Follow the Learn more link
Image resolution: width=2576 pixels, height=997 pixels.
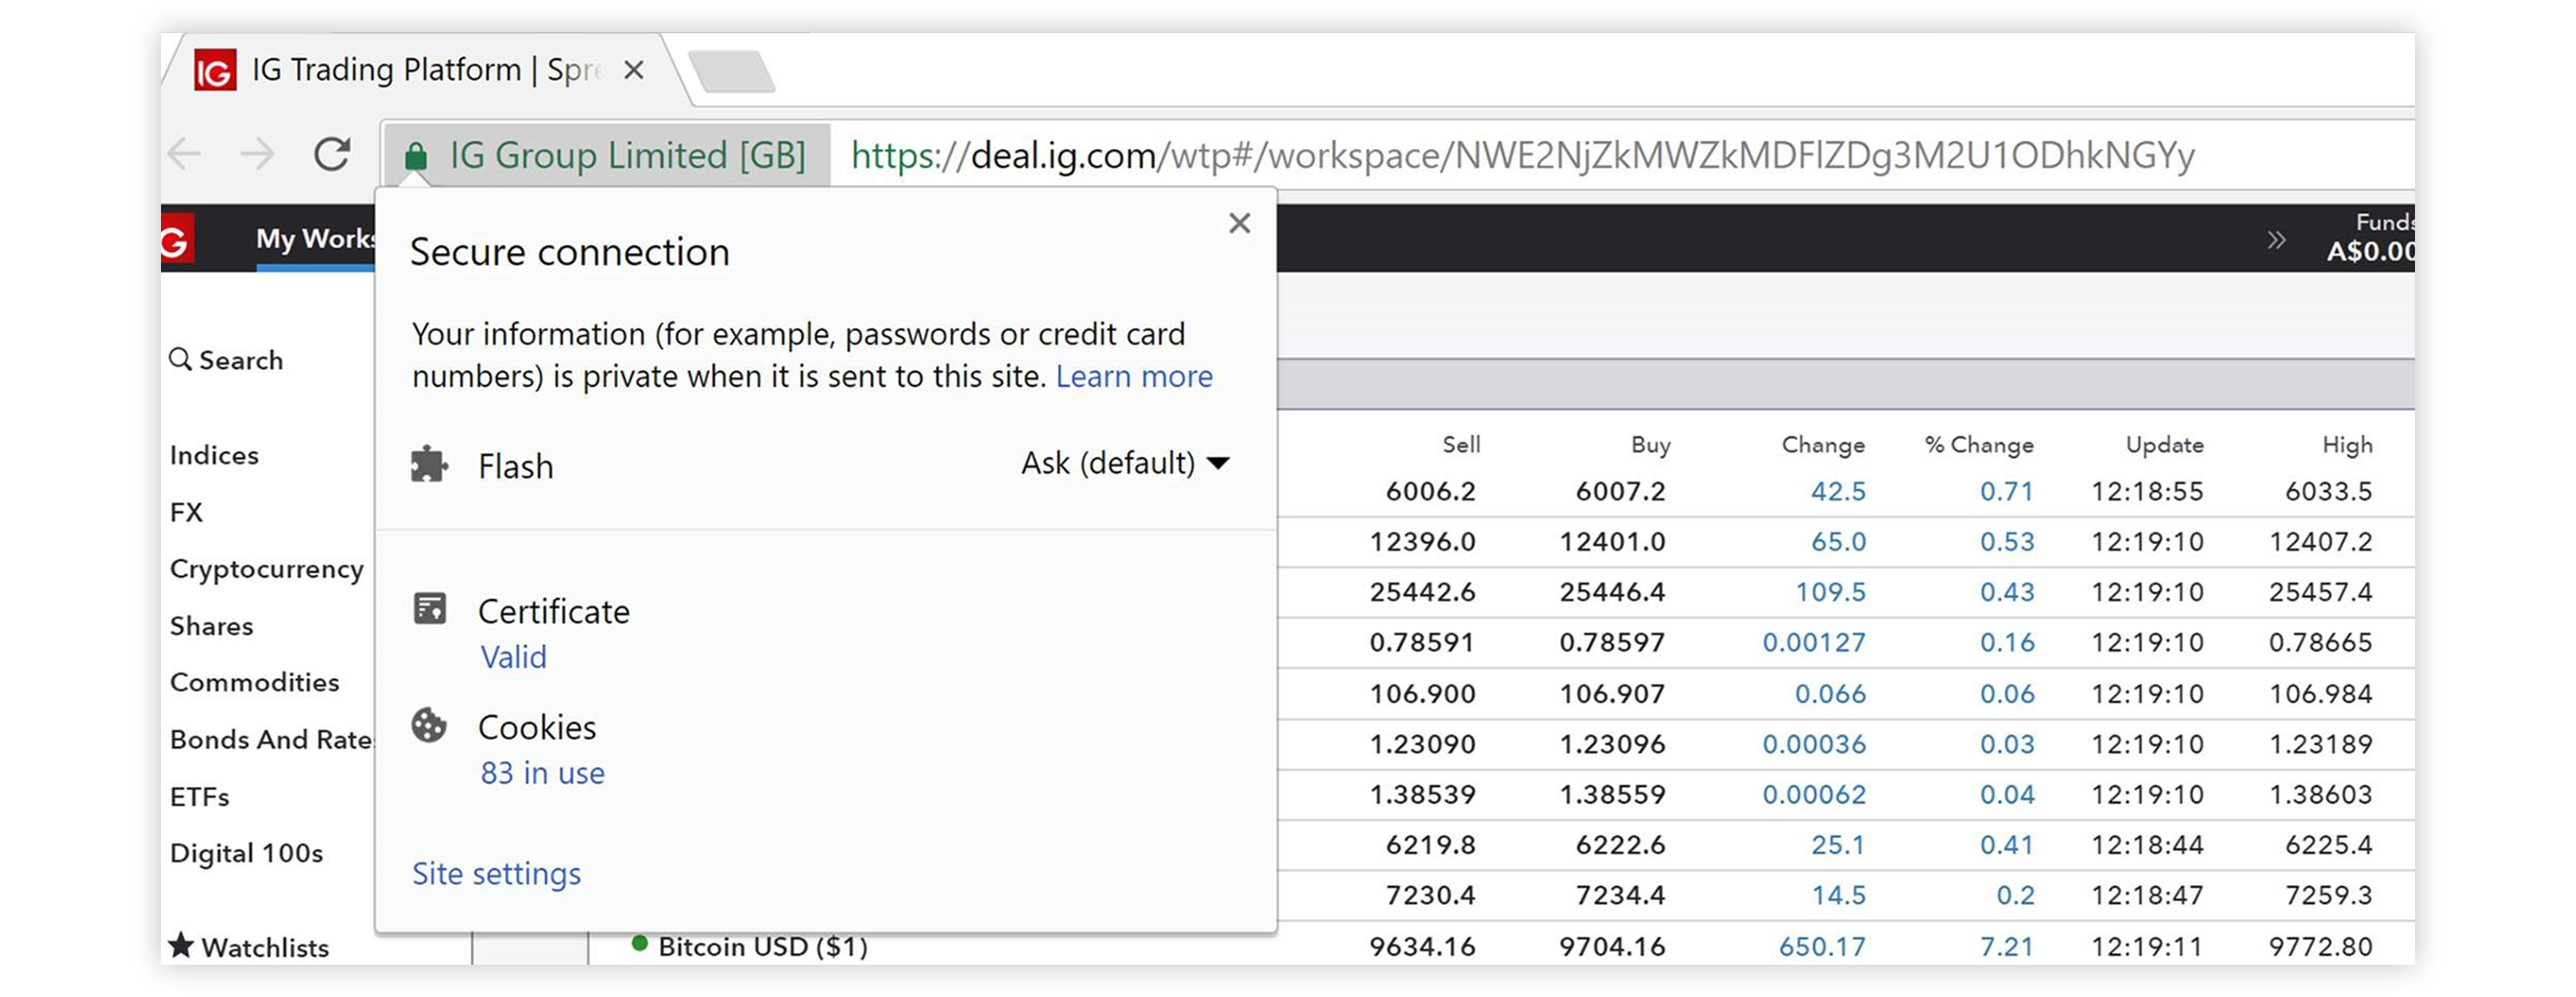1134,376
